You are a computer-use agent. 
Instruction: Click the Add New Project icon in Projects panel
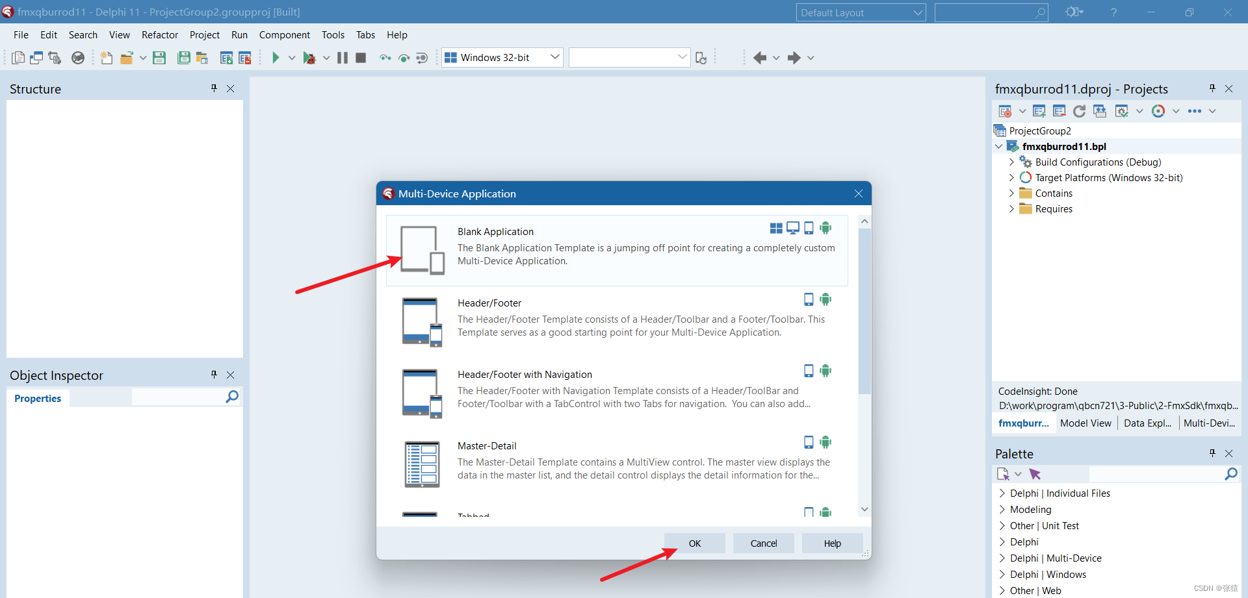[1039, 111]
